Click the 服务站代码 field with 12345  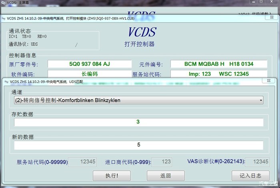tap(82, 162)
